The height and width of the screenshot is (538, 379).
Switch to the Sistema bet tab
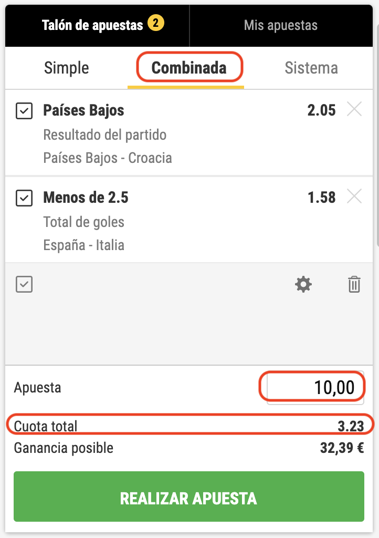[x=311, y=68]
